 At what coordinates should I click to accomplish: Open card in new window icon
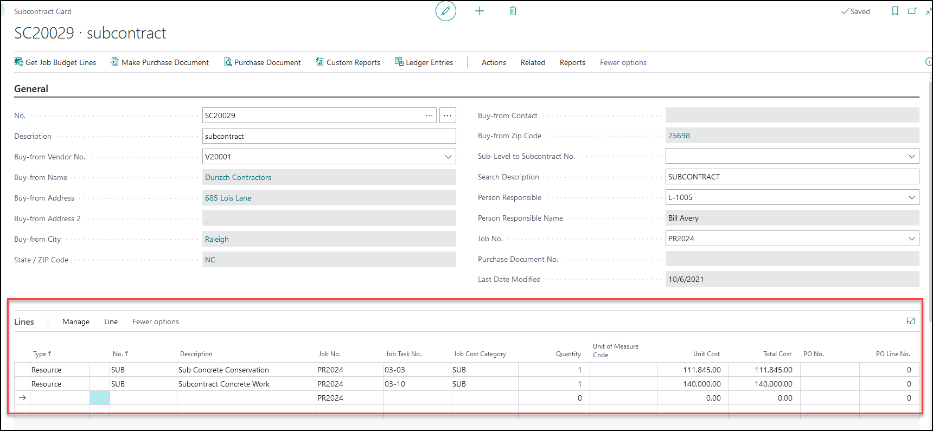click(912, 11)
